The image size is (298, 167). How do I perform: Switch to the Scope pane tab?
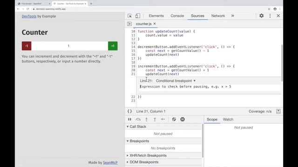pos(212,120)
